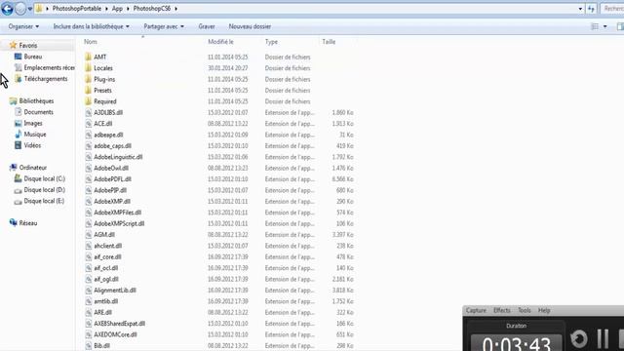Open recent locations dropdown arrow beside the Forward button

point(30,9)
